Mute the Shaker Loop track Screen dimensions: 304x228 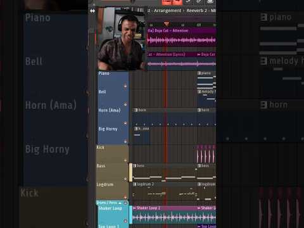(125, 221)
